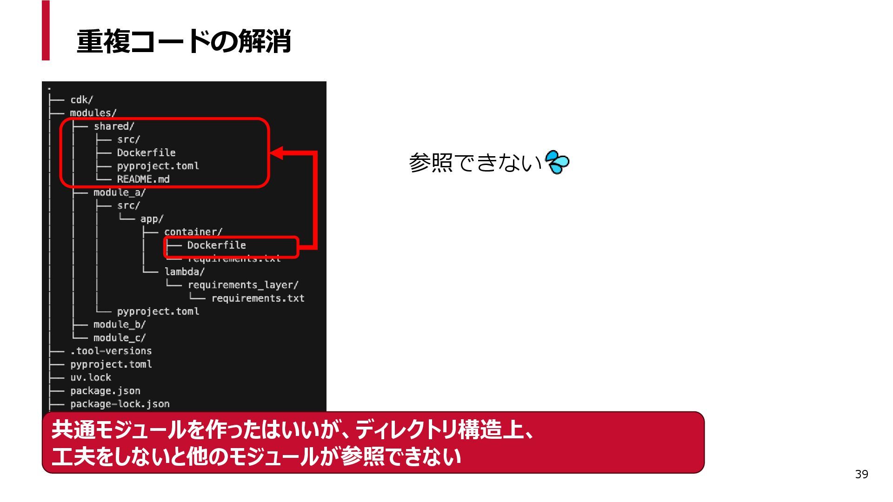This screenshot has height=502, width=893.
Task: Click the slide title 重複コードの解消
Action: coord(184,42)
